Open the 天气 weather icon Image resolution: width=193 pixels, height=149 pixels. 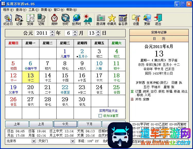pyautogui.click(x=87, y=20)
